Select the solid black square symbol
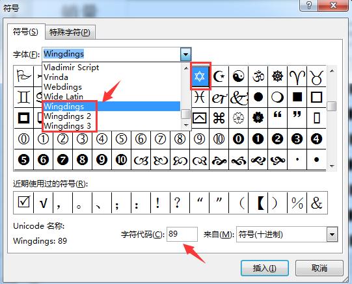The image size is (352, 284). (x=297, y=97)
